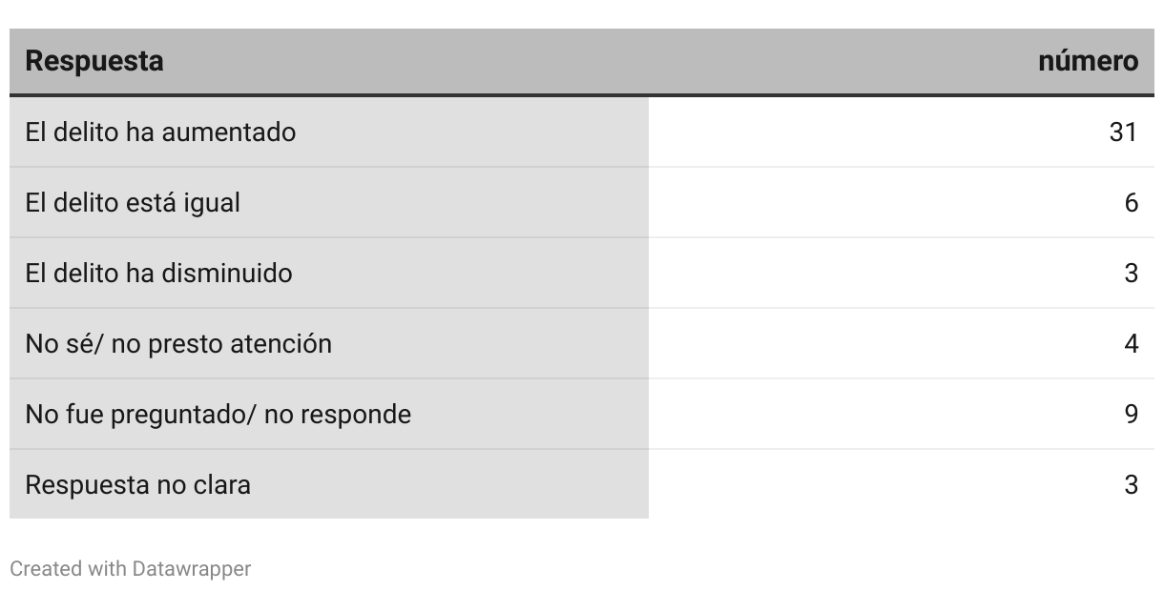1164x591 pixels.
Task: Click the value 9 for 'no responde'
Action: (x=1131, y=414)
